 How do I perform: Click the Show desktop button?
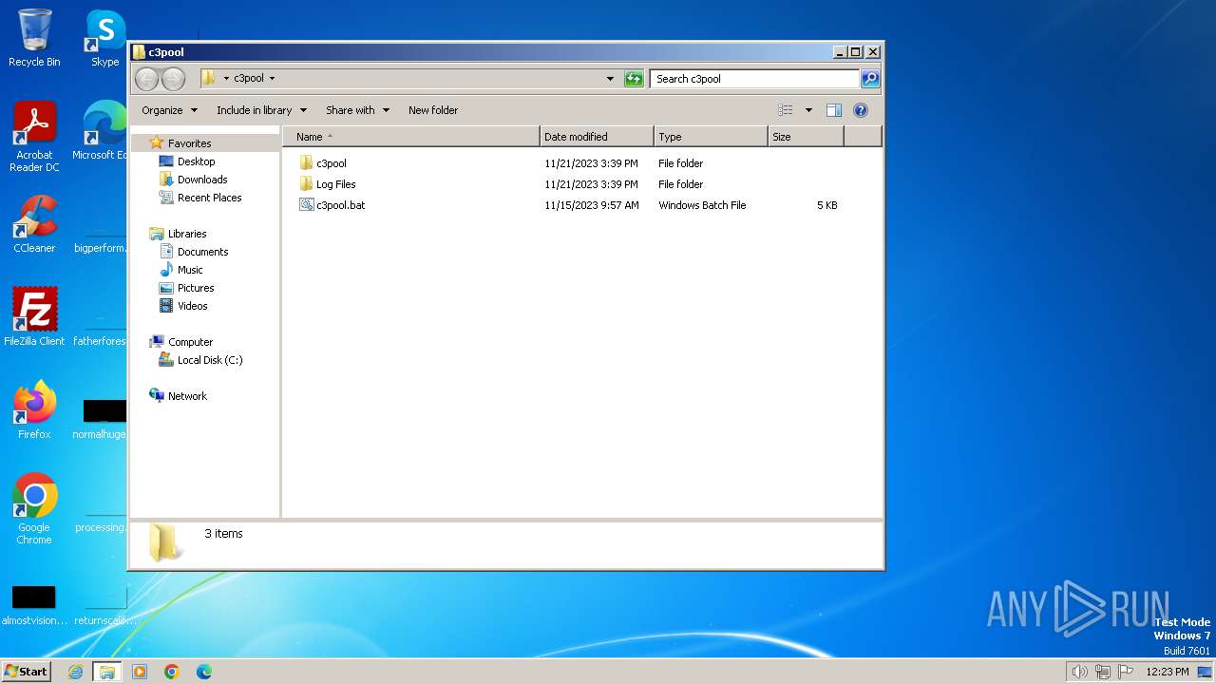1205,672
